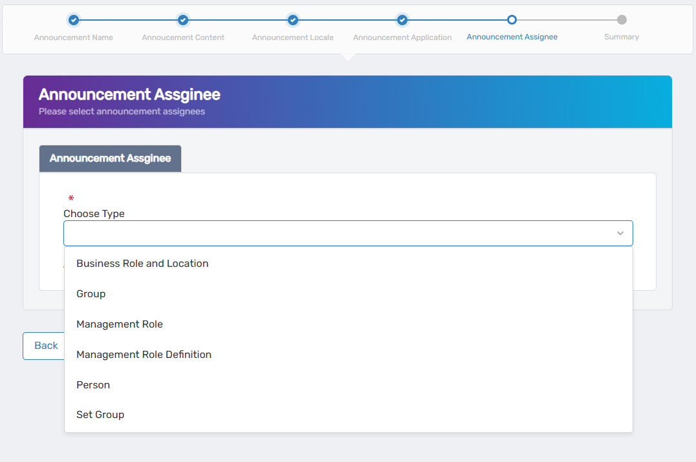Click the active Announcement Assignee step circle

tap(512, 20)
